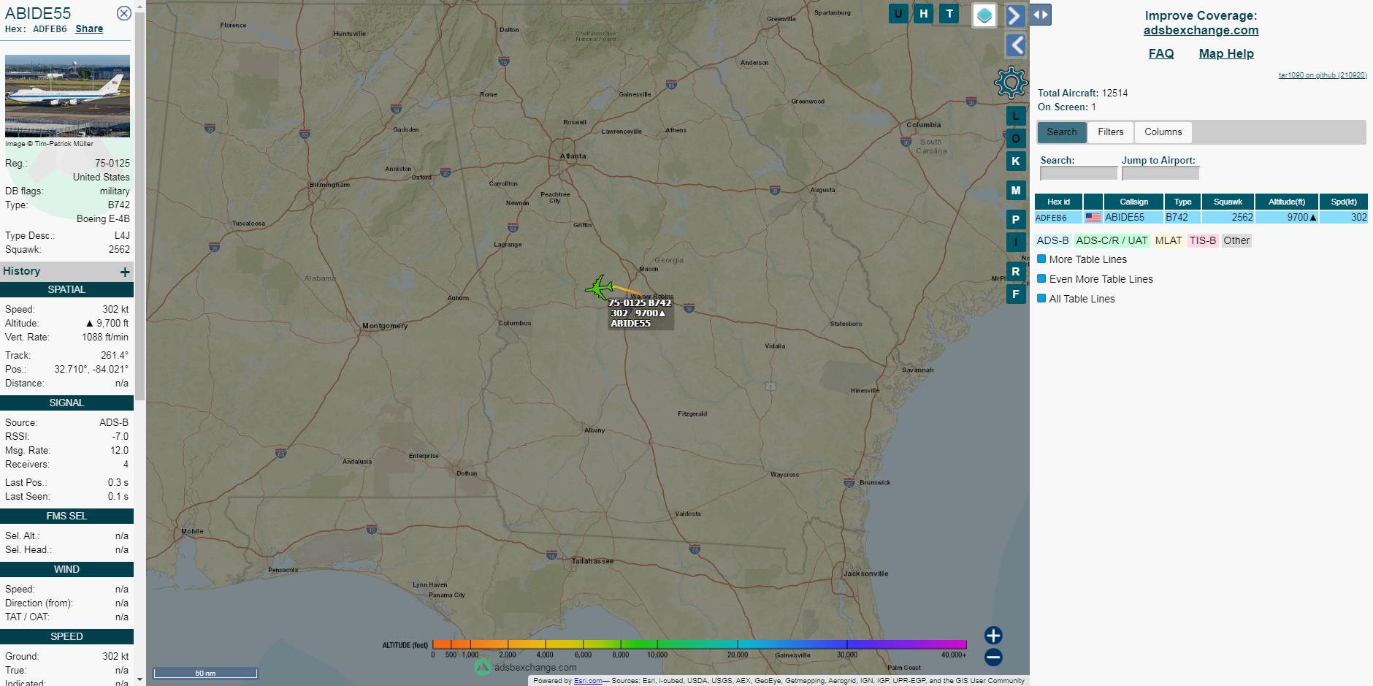Click the right arrow expand button
1373x686 pixels.
pos(1015,15)
